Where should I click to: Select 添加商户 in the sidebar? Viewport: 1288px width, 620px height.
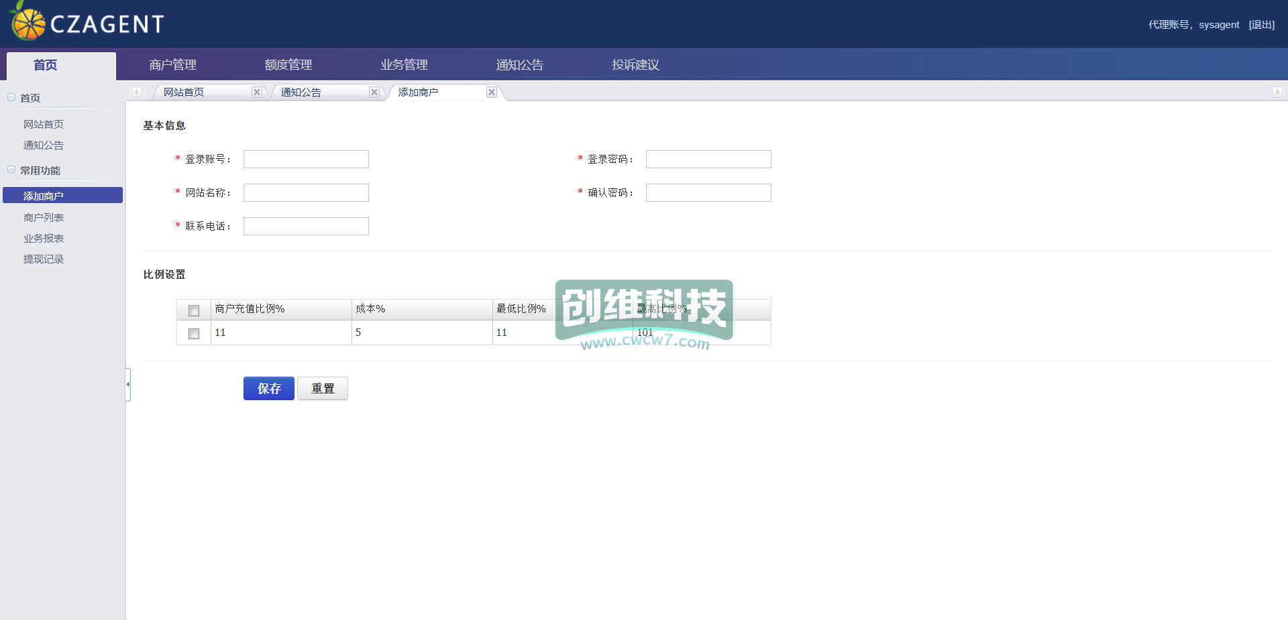(62, 195)
